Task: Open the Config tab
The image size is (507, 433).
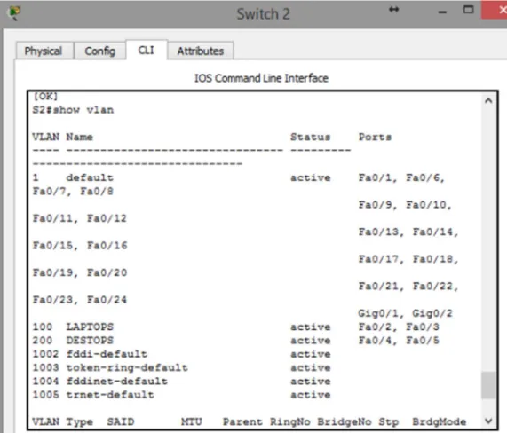Action: click(x=100, y=51)
